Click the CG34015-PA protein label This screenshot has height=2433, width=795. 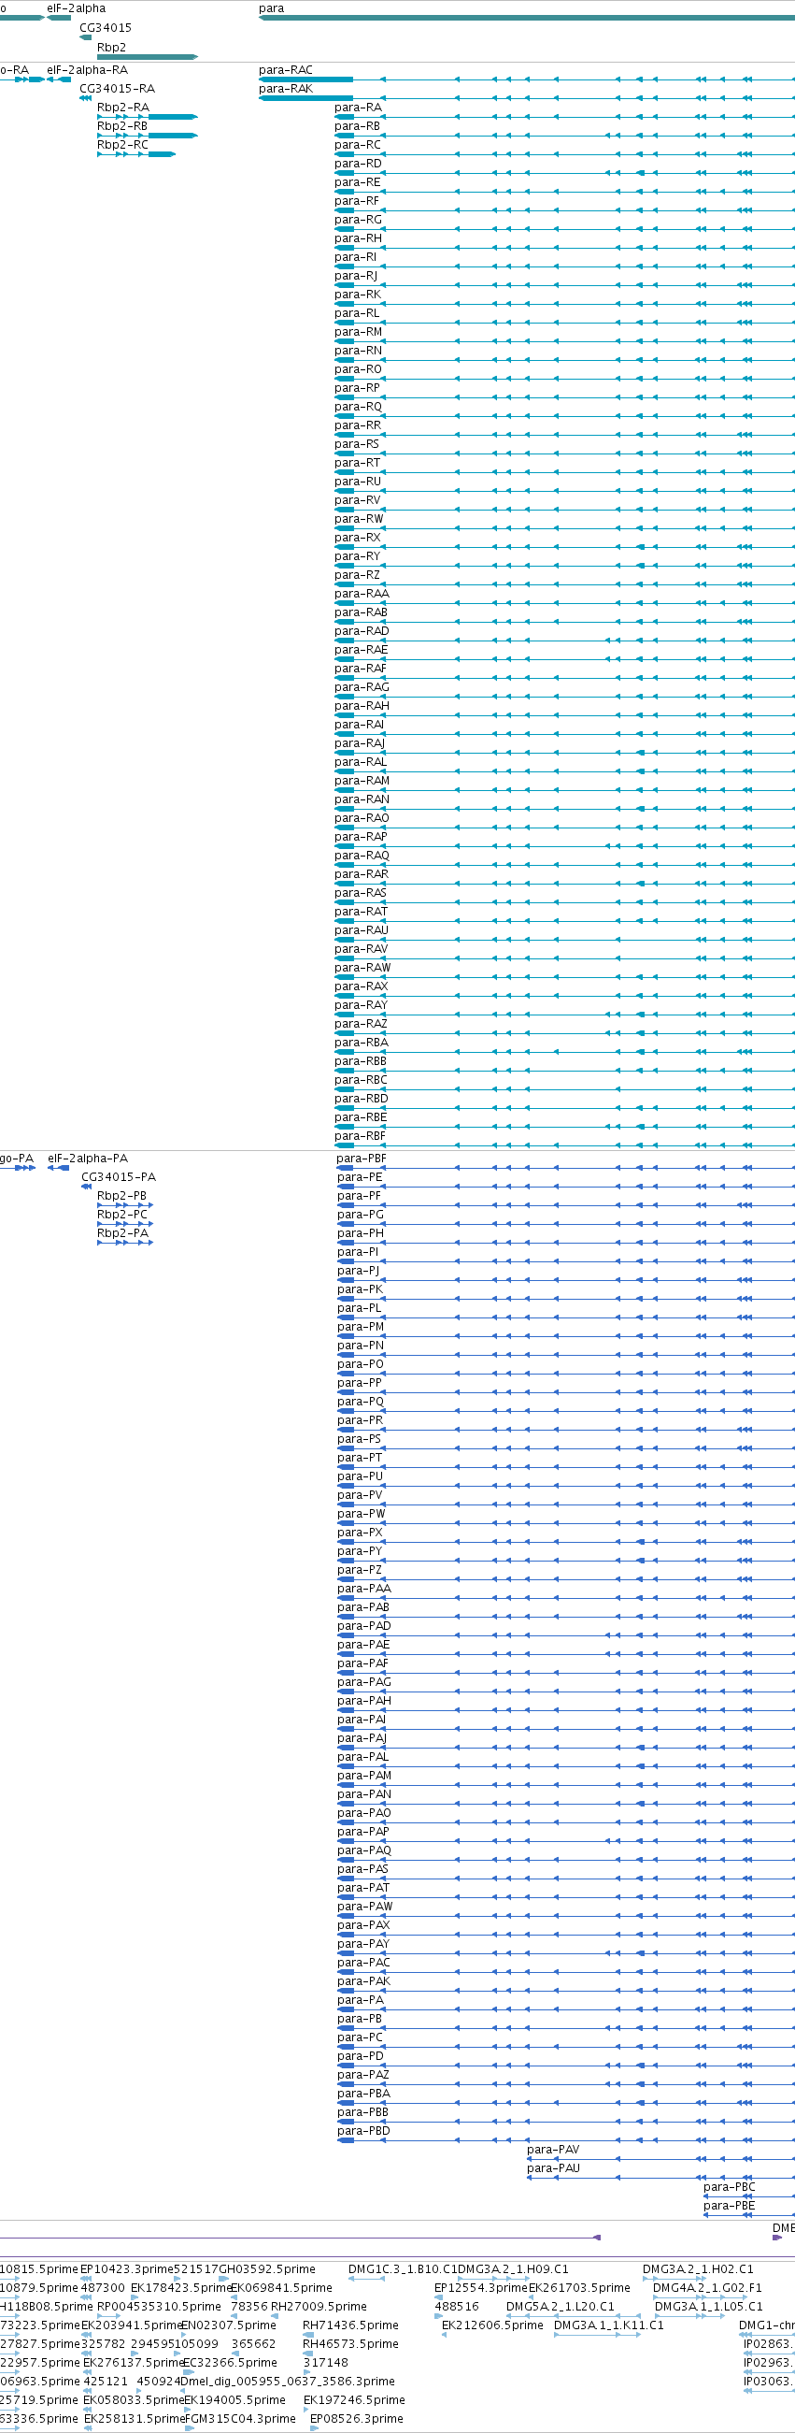pyautogui.click(x=118, y=1178)
